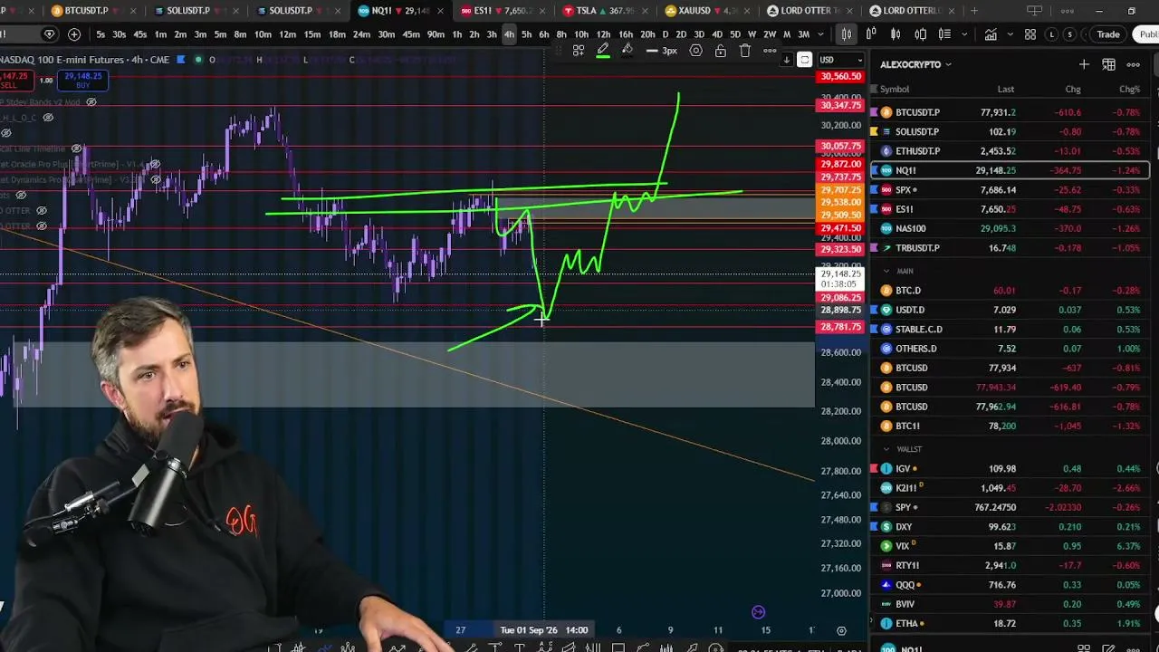Pick the drawing line color pencil icon
The image size is (1159, 652).
coord(602,51)
